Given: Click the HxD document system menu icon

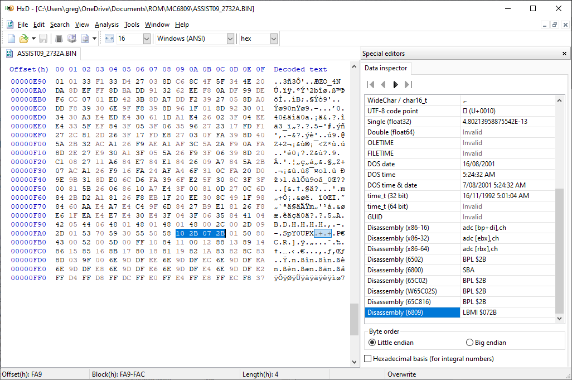Looking at the screenshot, I should pyautogui.click(x=10, y=25).
